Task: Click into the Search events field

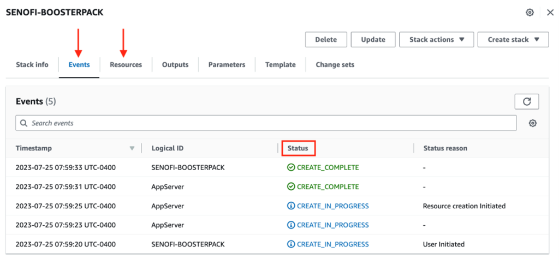Action: point(267,123)
